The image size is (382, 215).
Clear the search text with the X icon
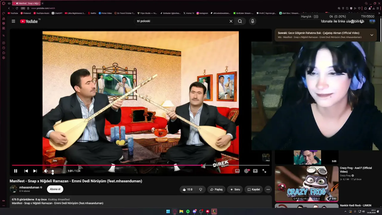coord(231,21)
